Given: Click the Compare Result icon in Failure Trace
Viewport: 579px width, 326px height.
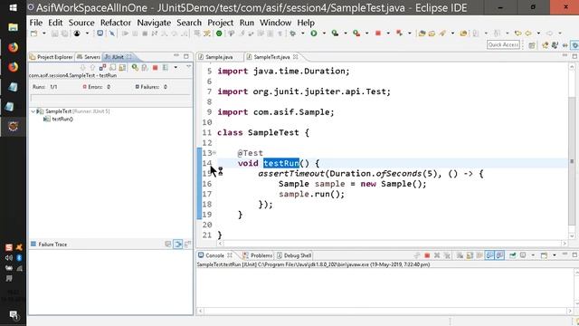Looking at the screenshot, I should 187,244.
